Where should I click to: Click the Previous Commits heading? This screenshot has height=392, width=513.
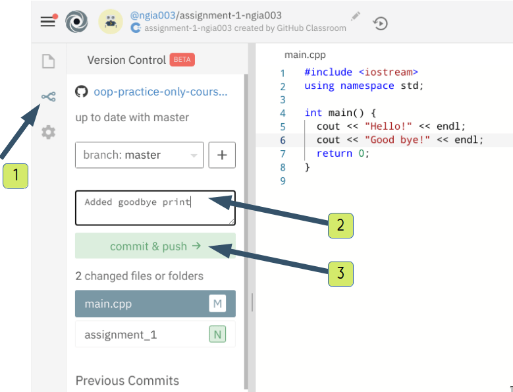pos(127,381)
